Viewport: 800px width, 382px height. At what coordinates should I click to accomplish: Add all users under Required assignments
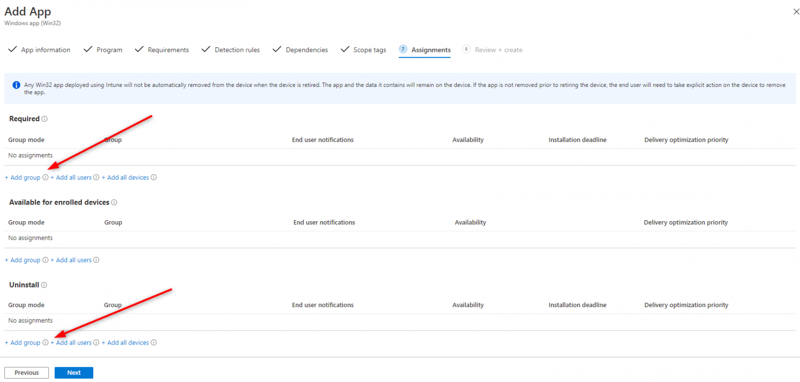click(x=71, y=177)
